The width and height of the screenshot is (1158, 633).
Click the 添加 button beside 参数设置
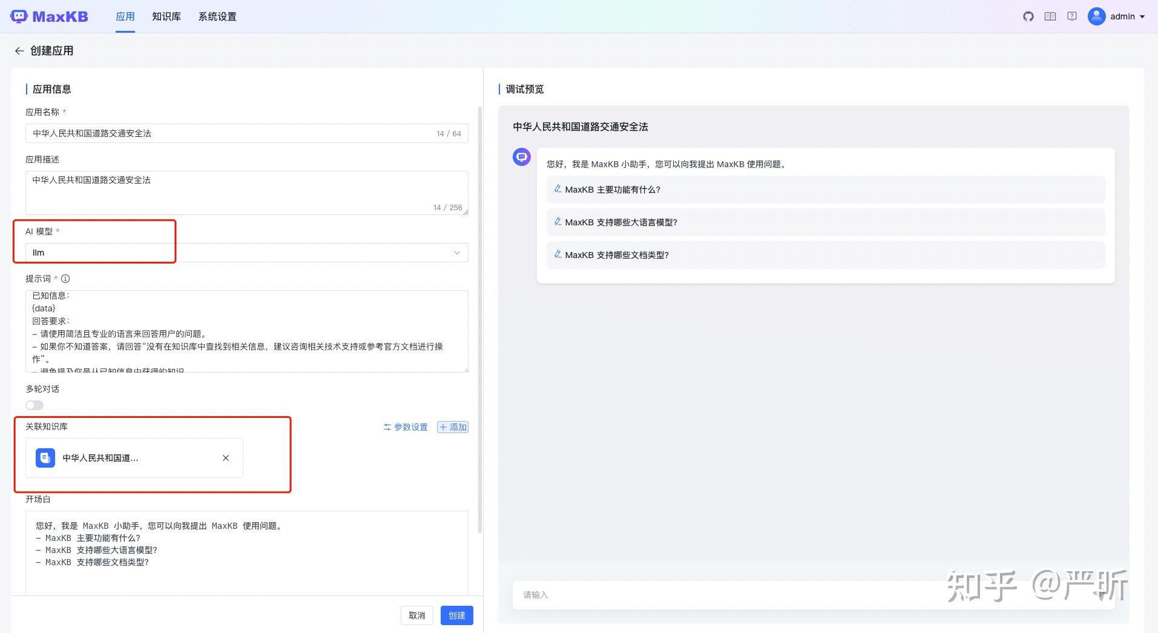[x=452, y=427]
